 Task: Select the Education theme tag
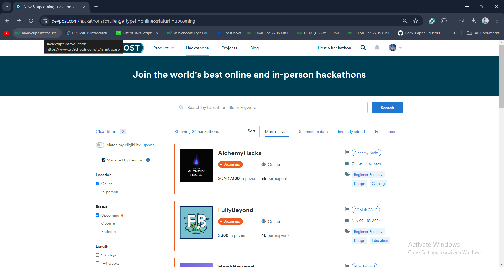point(380,240)
